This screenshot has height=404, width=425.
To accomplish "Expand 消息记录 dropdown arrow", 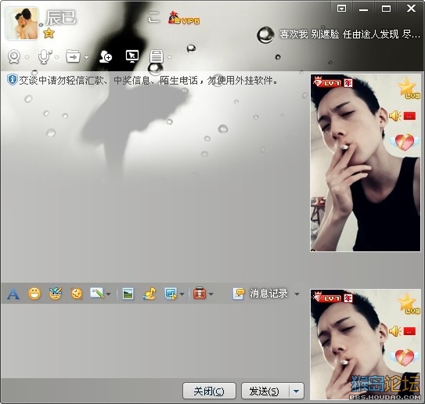I will click(x=297, y=294).
